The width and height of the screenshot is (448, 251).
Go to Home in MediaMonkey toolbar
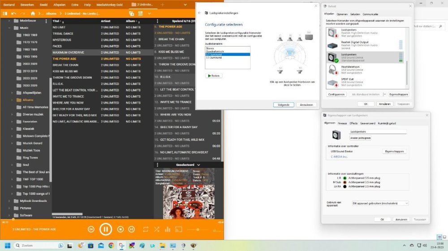(x=33, y=13)
